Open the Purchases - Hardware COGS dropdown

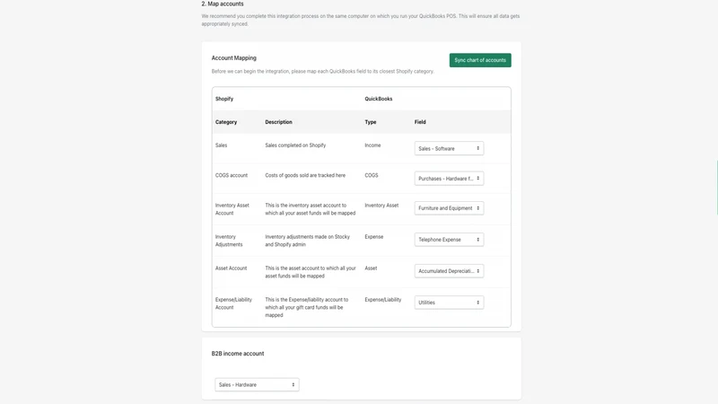tap(449, 178)
